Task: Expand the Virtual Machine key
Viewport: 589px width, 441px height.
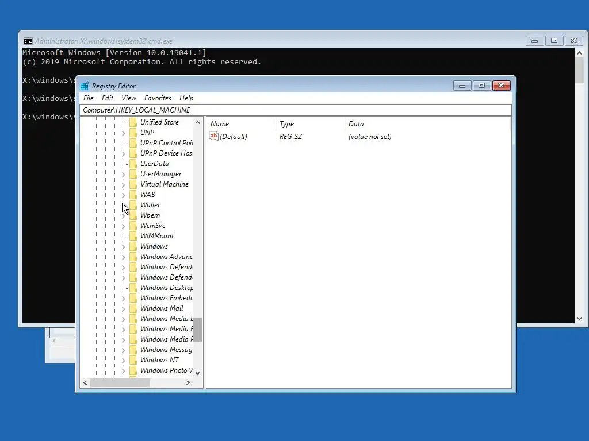Action: pos(123,185)
